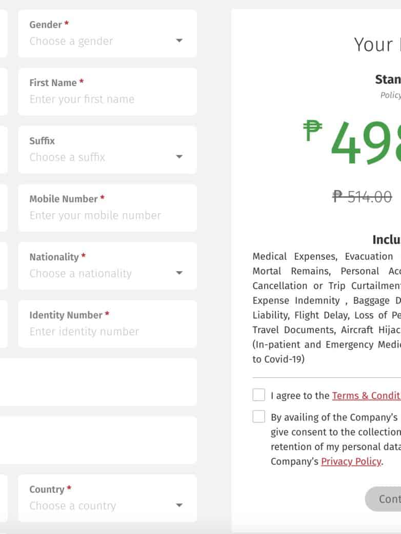Open the Terms & Conditions link
401x534 pixels.
coord(366,396)
